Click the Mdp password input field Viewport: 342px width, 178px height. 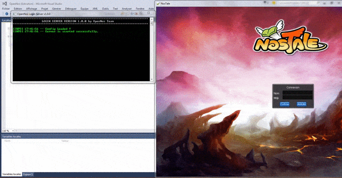297,98
